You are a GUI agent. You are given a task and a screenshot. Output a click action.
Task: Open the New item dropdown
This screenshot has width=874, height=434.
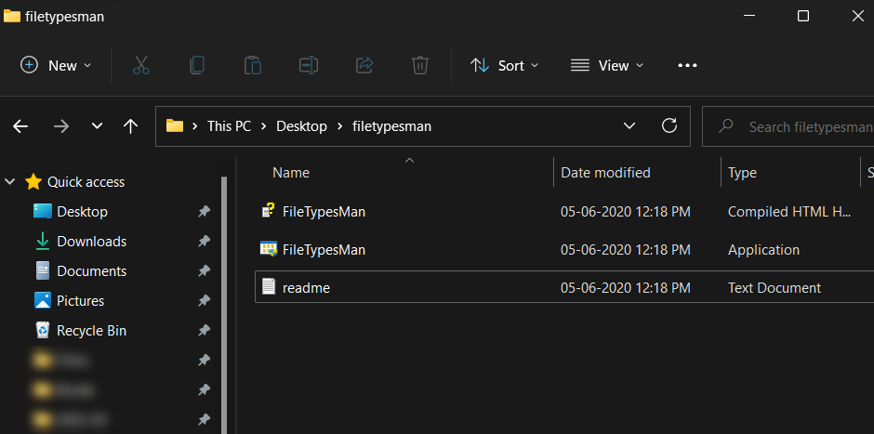coord(57,65)
